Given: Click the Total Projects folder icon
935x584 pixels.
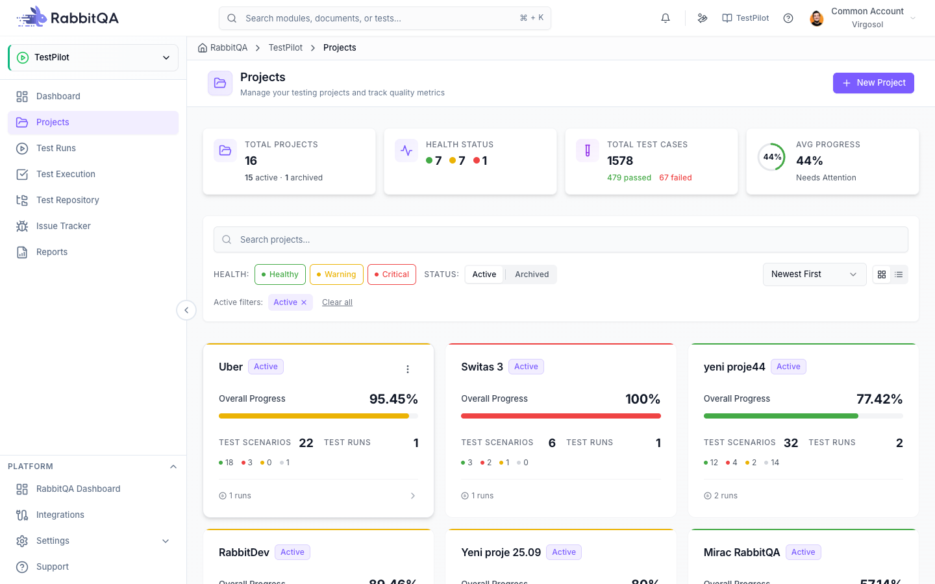Looking at the screenshot, I should coord(225,151).
